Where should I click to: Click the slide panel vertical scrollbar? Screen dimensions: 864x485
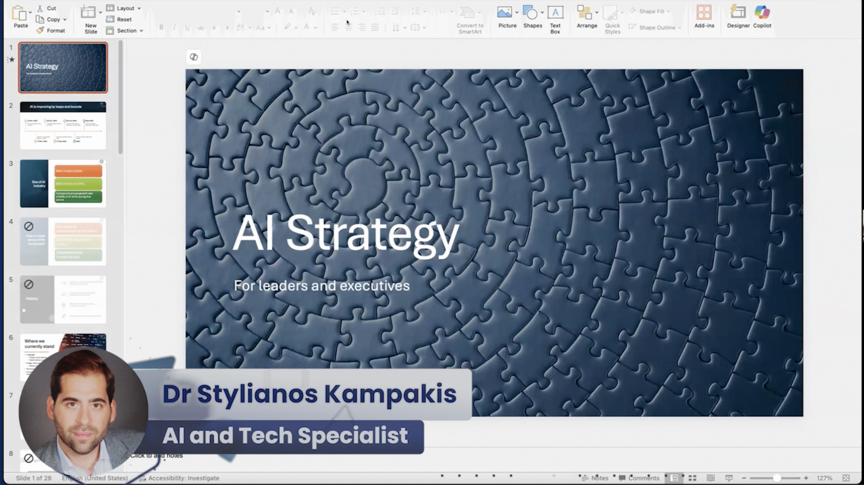(120, 98)
